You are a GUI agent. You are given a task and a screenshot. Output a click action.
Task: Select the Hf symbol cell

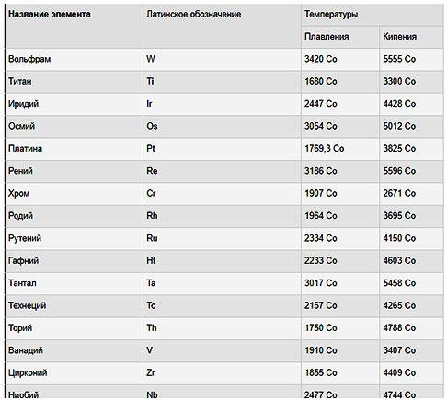tap(222, 261)
